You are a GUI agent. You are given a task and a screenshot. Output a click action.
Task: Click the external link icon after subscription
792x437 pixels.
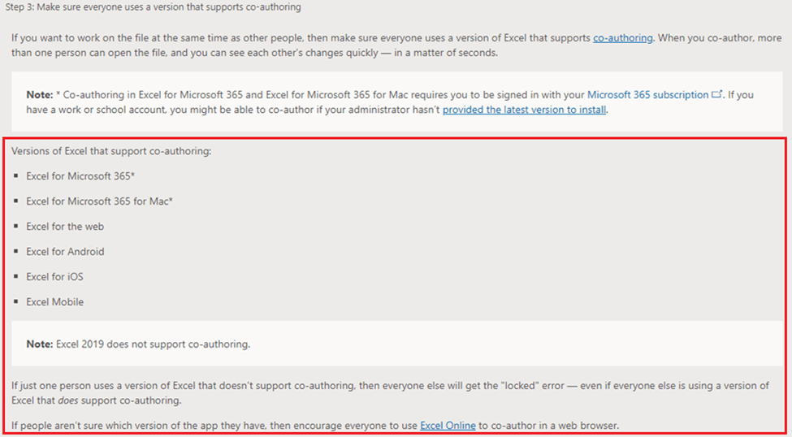716,94
